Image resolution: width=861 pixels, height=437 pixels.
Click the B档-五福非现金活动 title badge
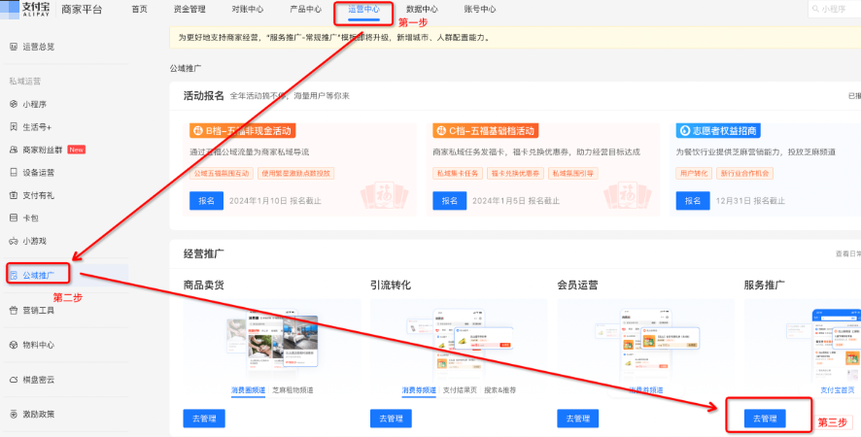243,131
